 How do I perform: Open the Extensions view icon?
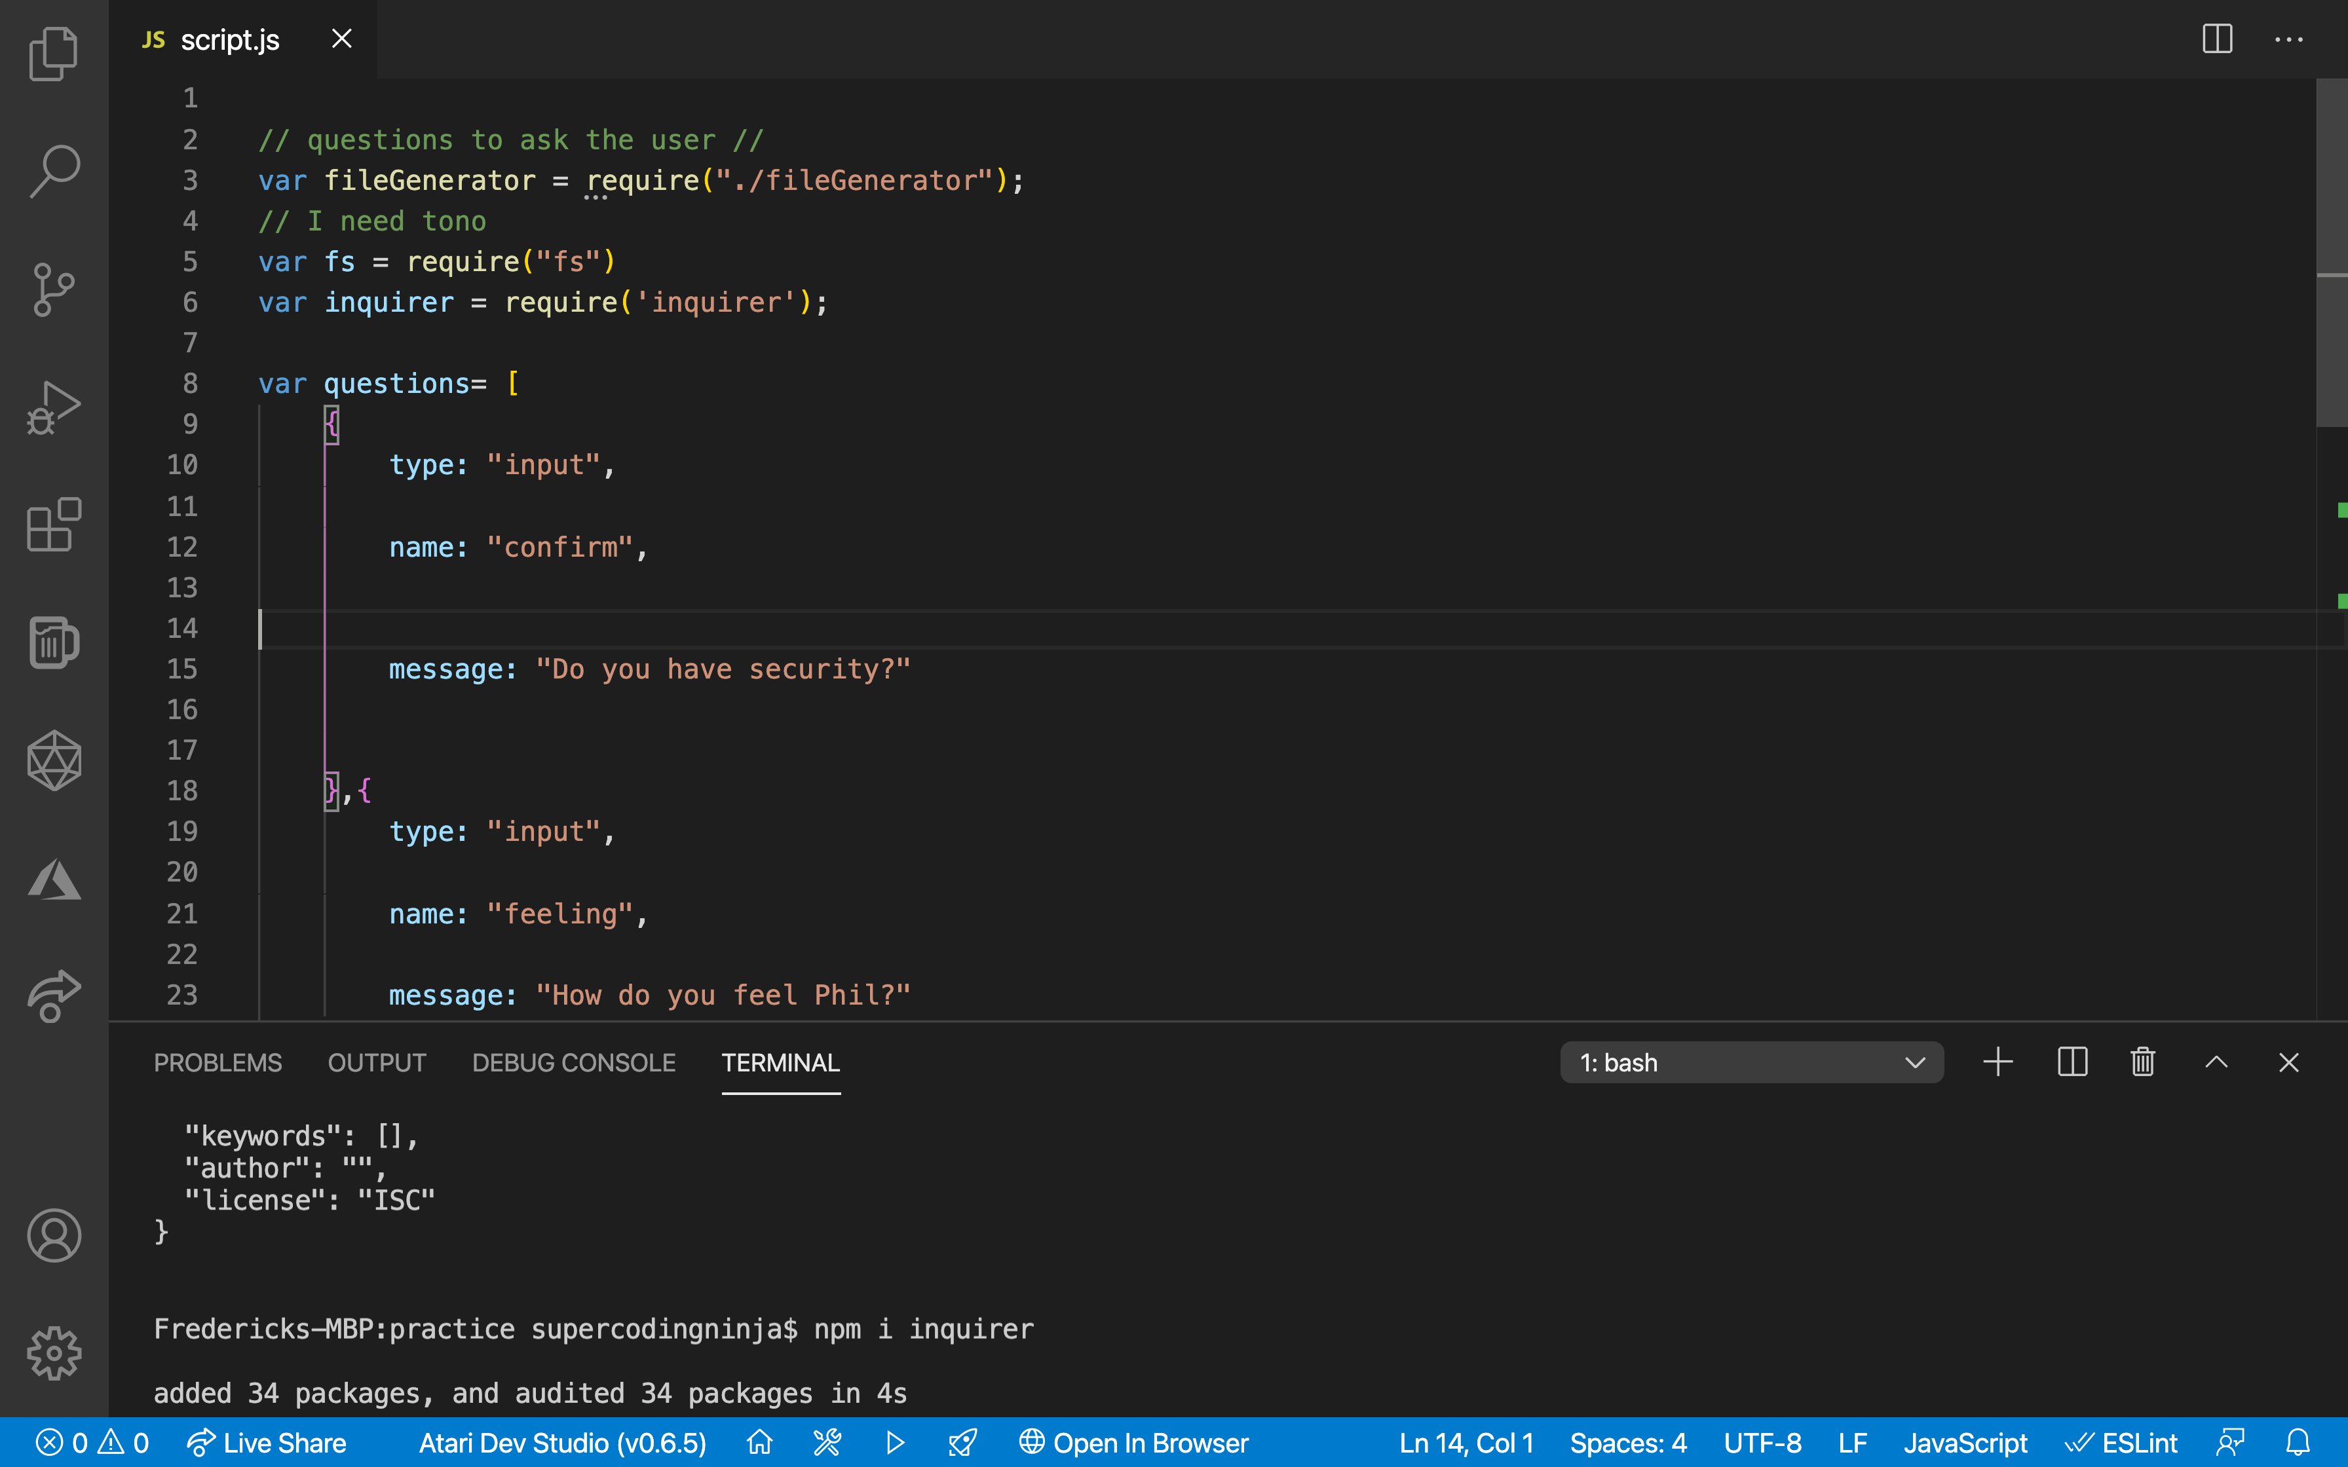[53, 525]
